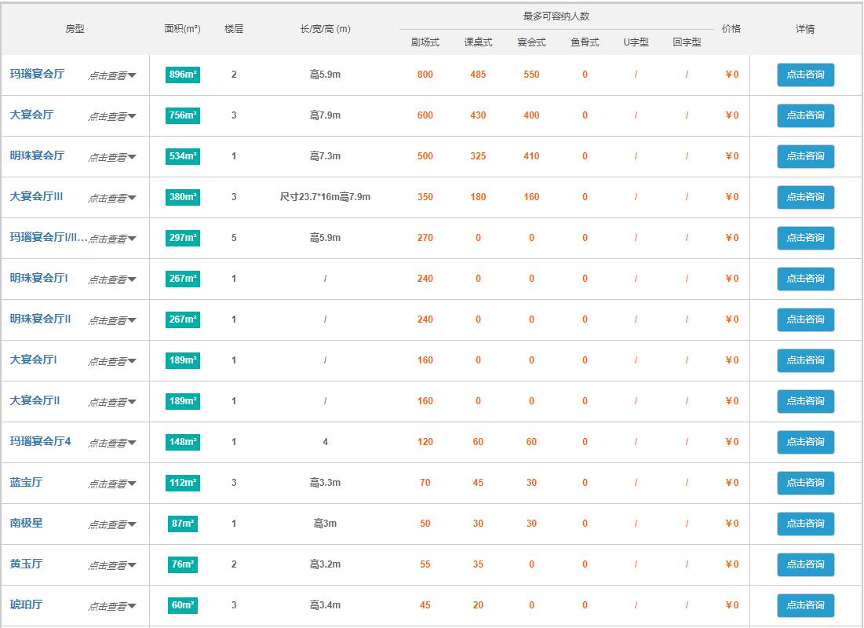Select theater capacity value 350

pyautogui.click(x=425, y=197)
